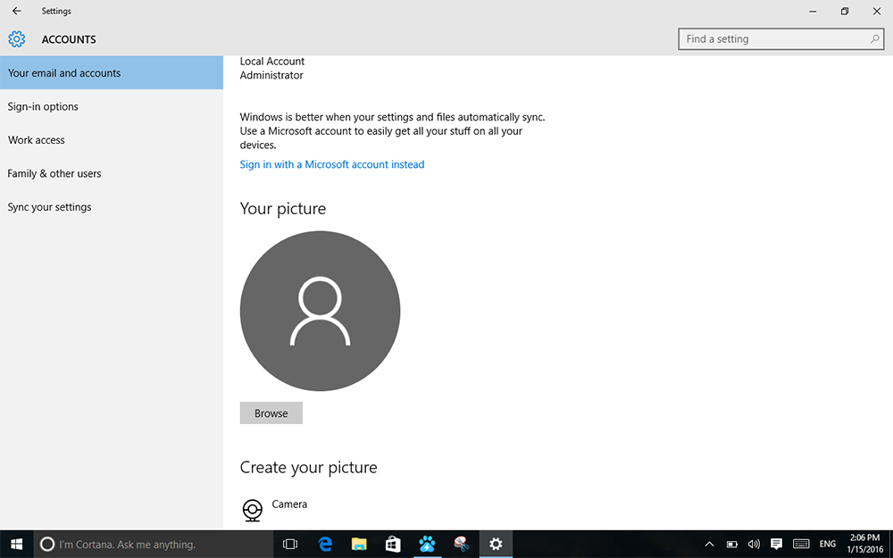Launch Microsoft Edge from taskbar
Screen dimensions: 893x558
[x=325, y=545]
